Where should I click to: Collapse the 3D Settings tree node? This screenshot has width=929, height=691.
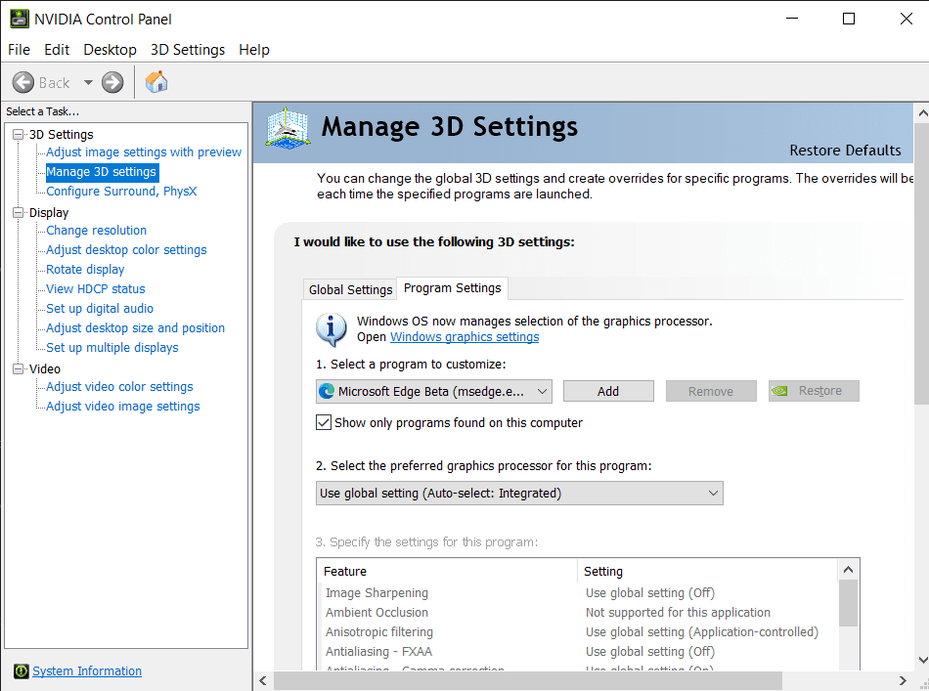pos(19,135)
